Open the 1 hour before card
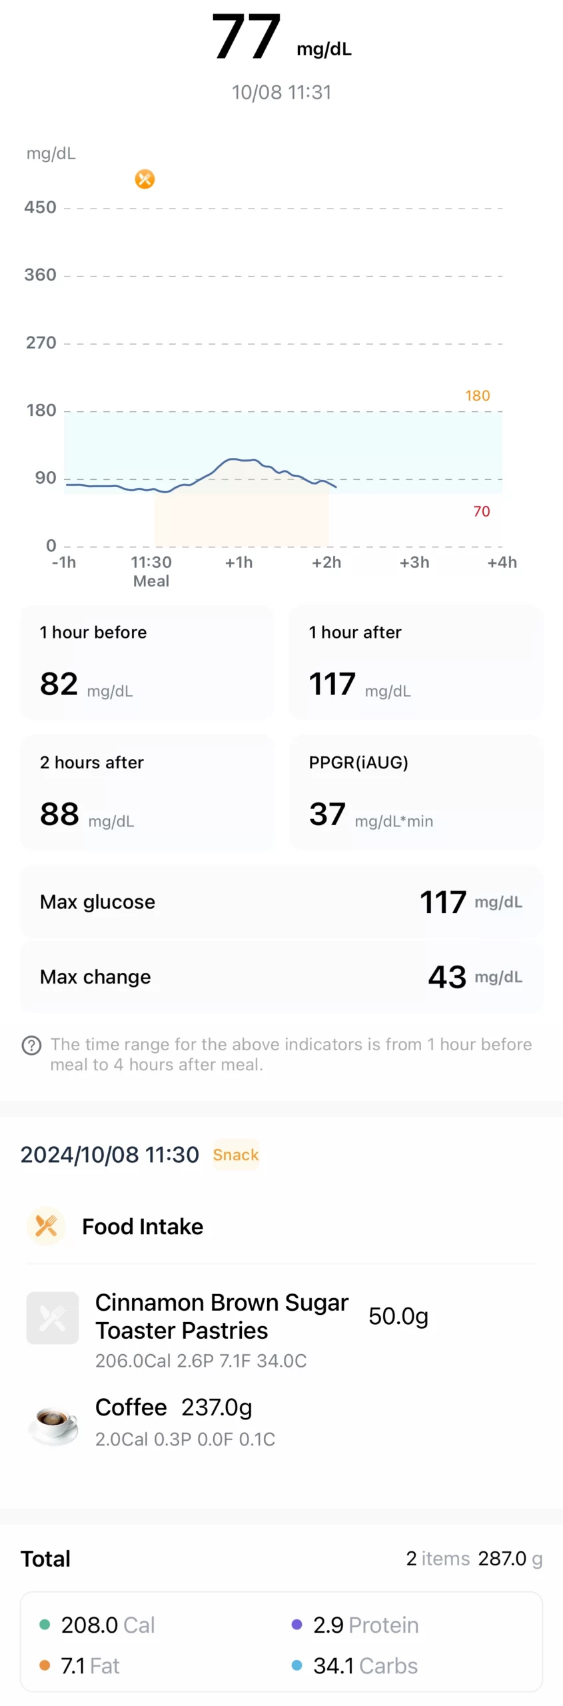The height and width of the screenshot is (1706, 563). (147, 662)
